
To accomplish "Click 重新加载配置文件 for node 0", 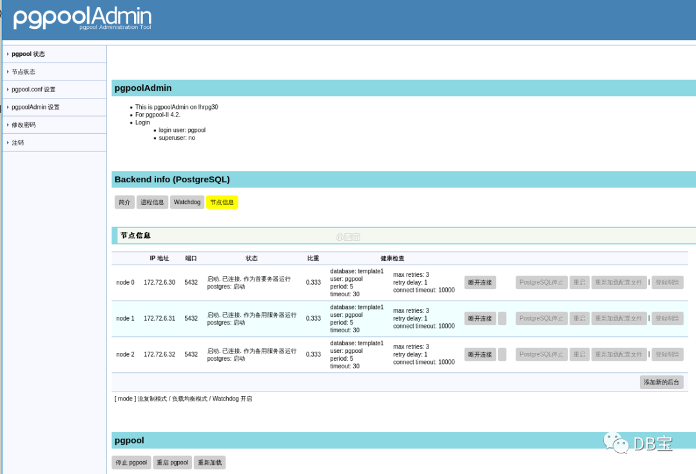I will pyautogui.click(x=619, y=283).
